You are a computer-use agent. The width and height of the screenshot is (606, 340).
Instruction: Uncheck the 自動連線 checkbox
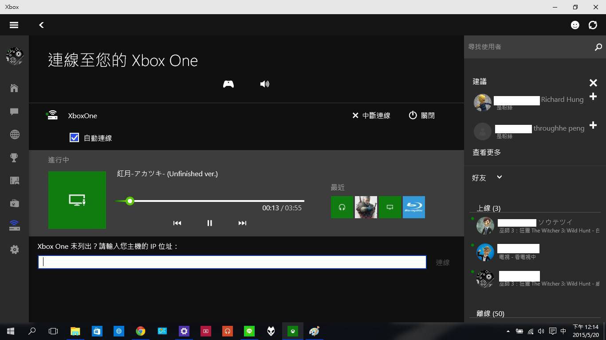click(75, 138)
